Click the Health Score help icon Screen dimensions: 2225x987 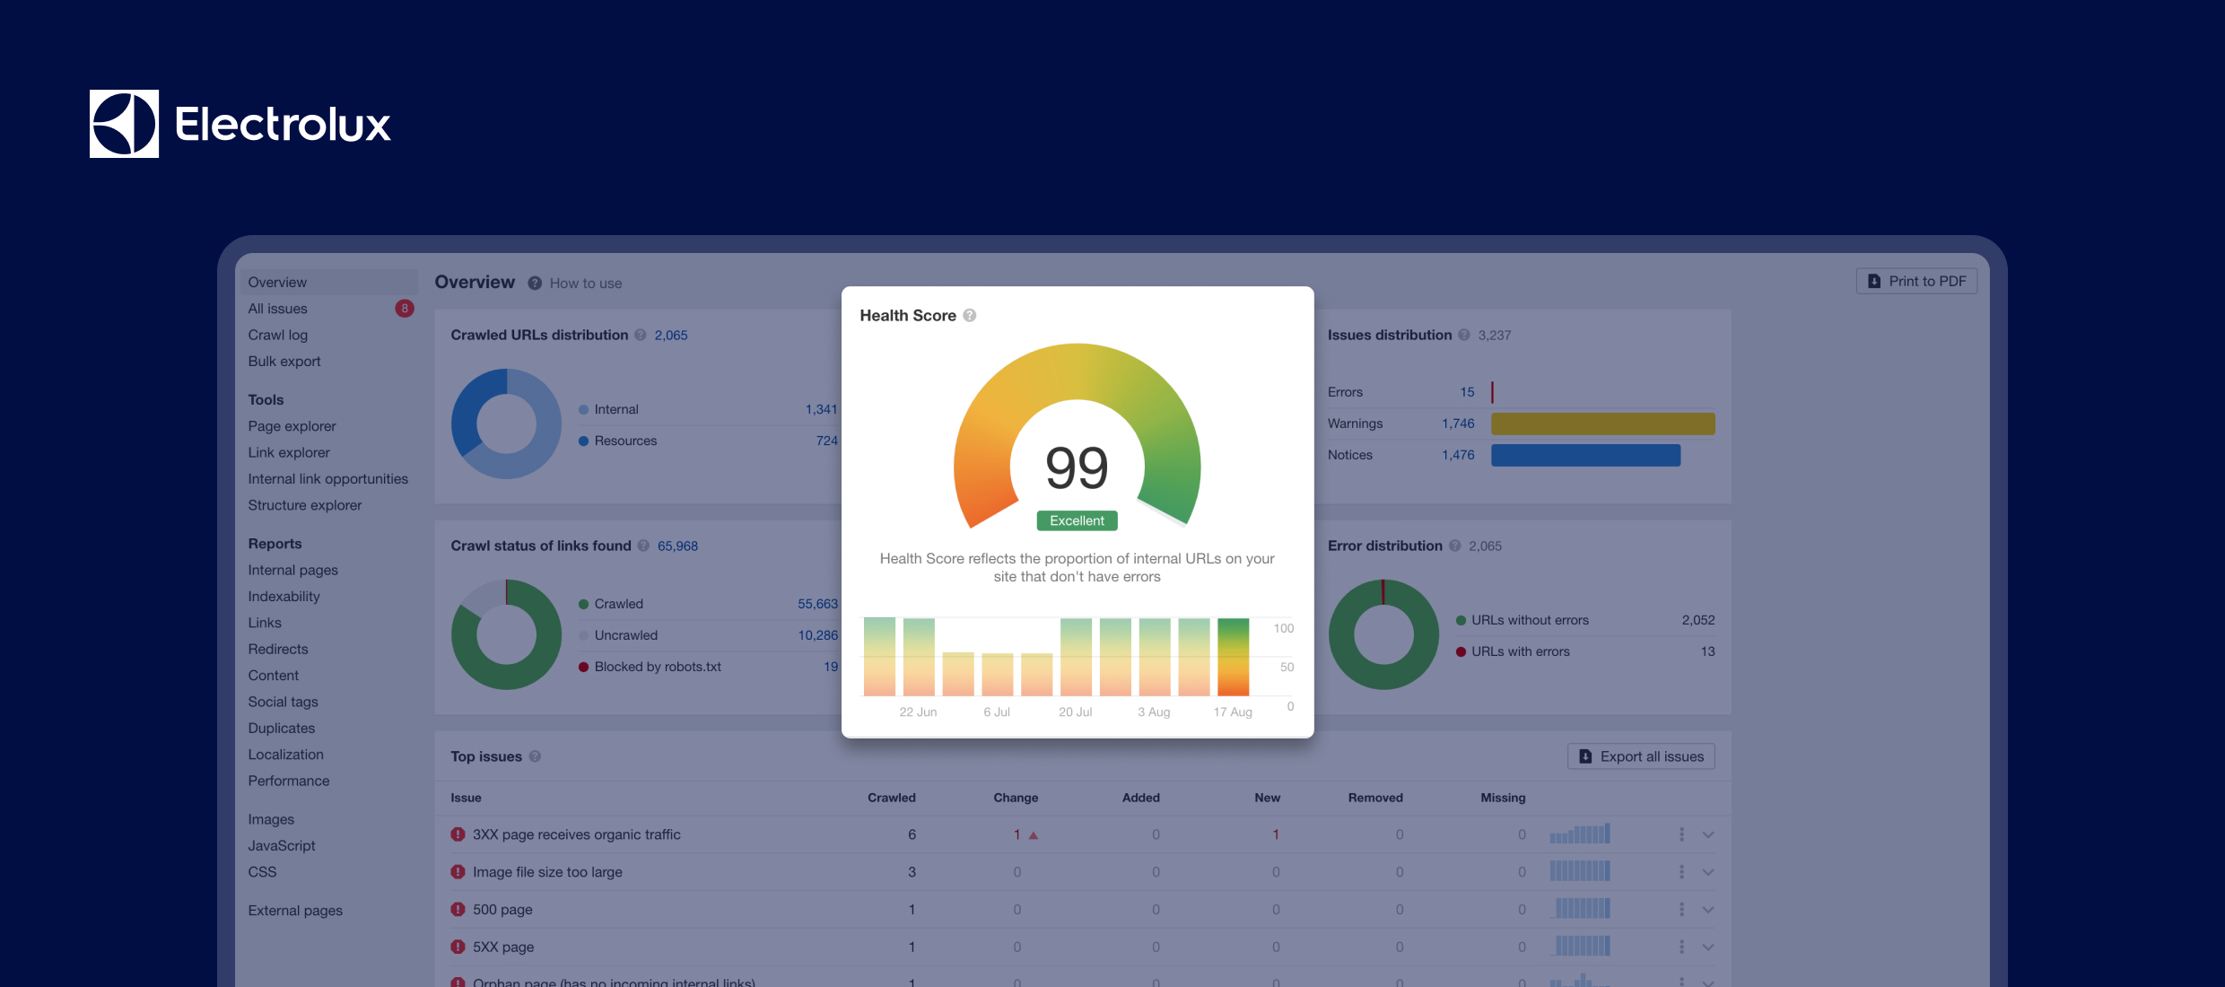click(970, 315)
